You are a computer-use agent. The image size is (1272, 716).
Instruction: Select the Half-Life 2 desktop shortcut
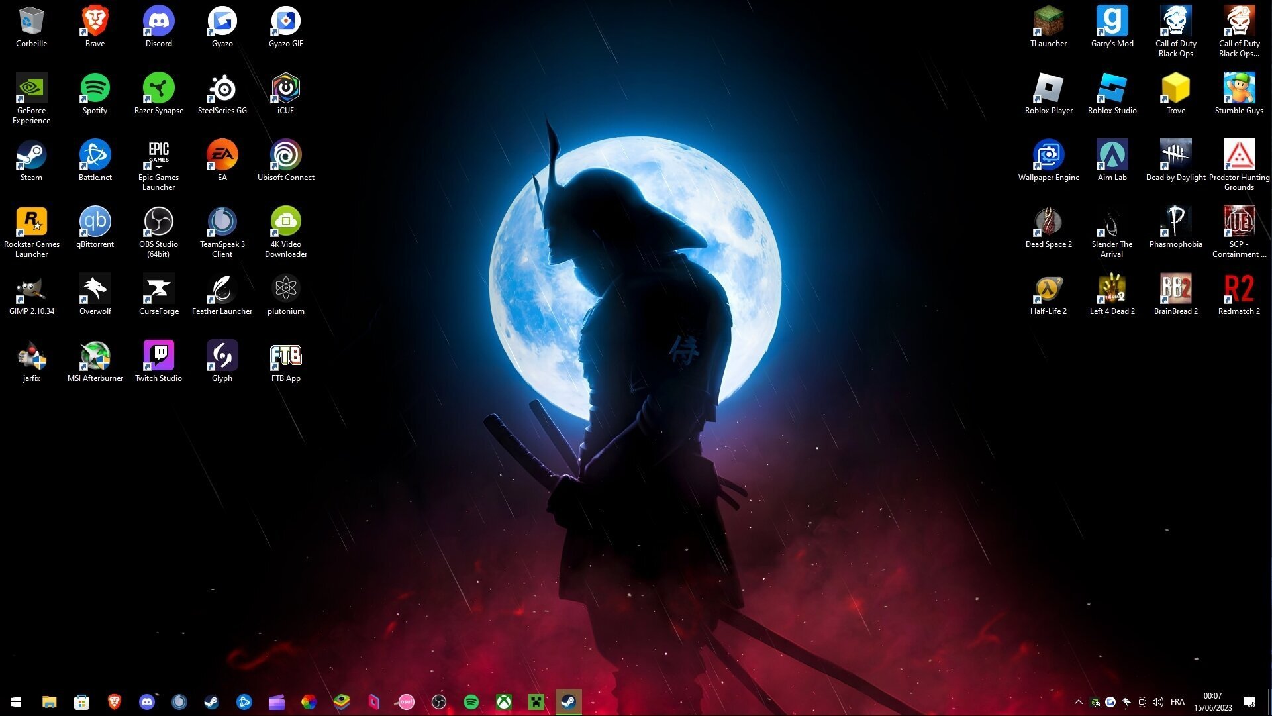[1048, 289]
